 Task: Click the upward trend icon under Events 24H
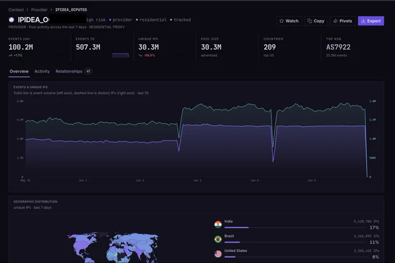coord(10,55)
